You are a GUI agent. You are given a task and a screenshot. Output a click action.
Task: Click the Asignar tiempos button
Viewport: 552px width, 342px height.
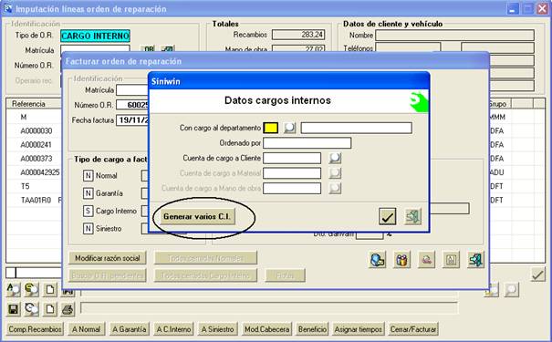(358, 329)
